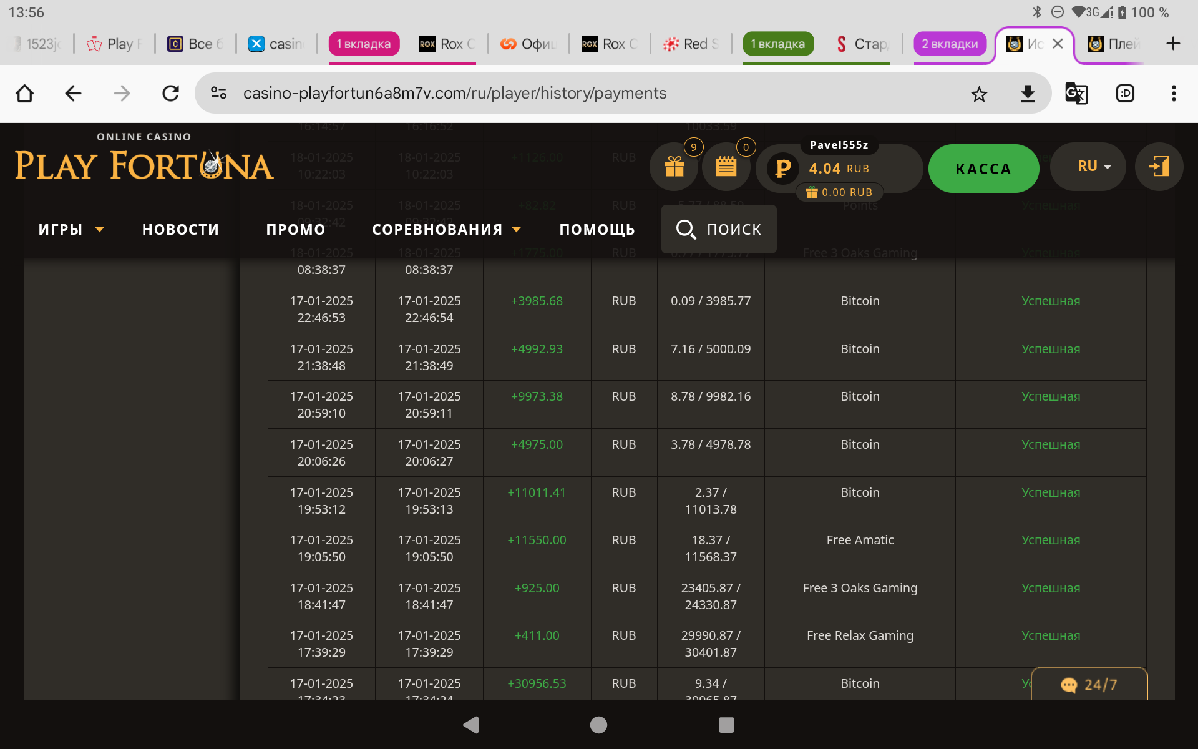This screenshot has width=1198, height=749.
Task: Expand the ИГРЫ menu dropdown
Action: [x=71, y=230]
